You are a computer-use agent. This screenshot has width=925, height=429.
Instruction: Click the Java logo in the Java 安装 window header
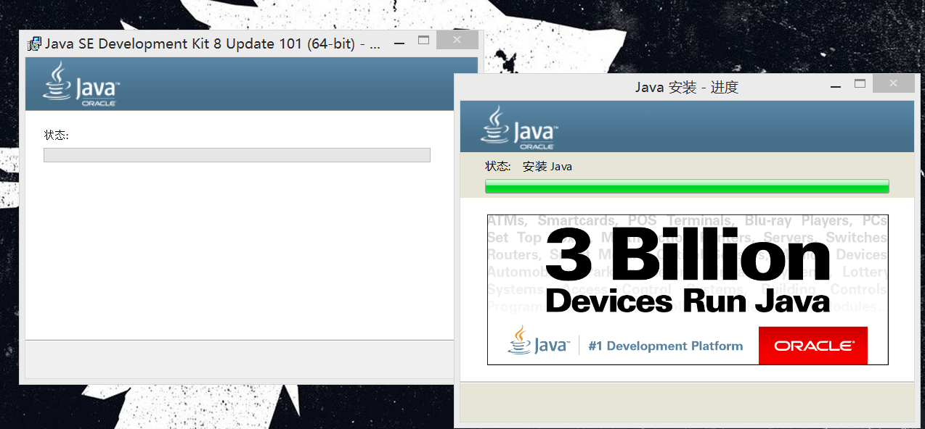tap(519, 128)
